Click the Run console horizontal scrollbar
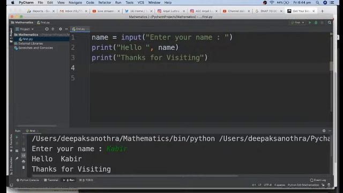Image resolution: width=343 pixels, height=193 pixels. click(135, 176)
